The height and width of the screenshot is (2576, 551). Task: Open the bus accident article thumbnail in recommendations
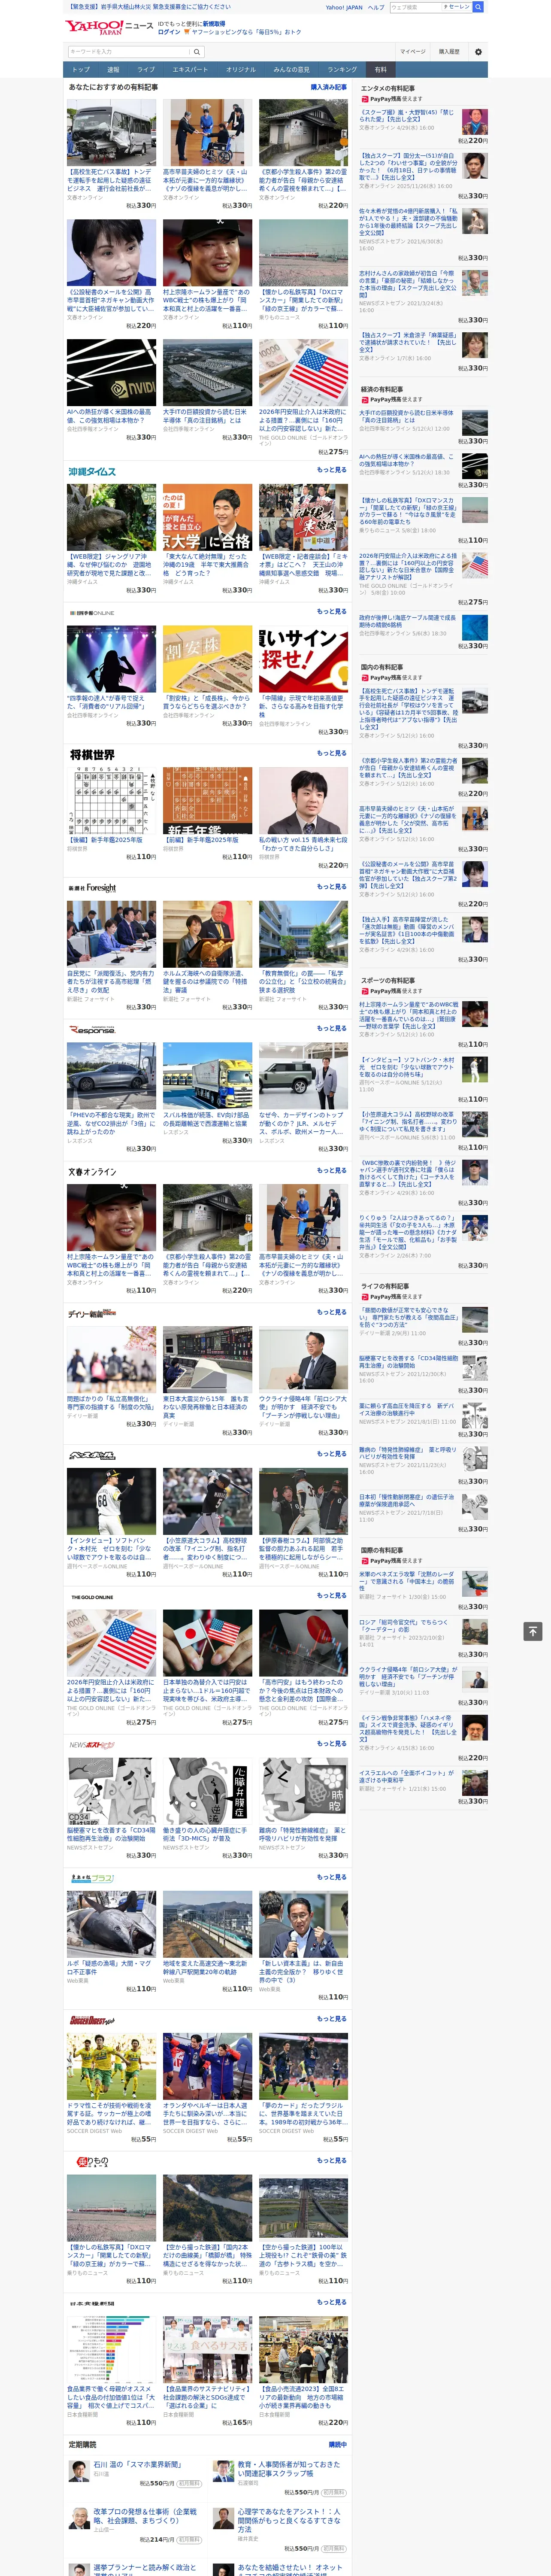coord(111,132)
